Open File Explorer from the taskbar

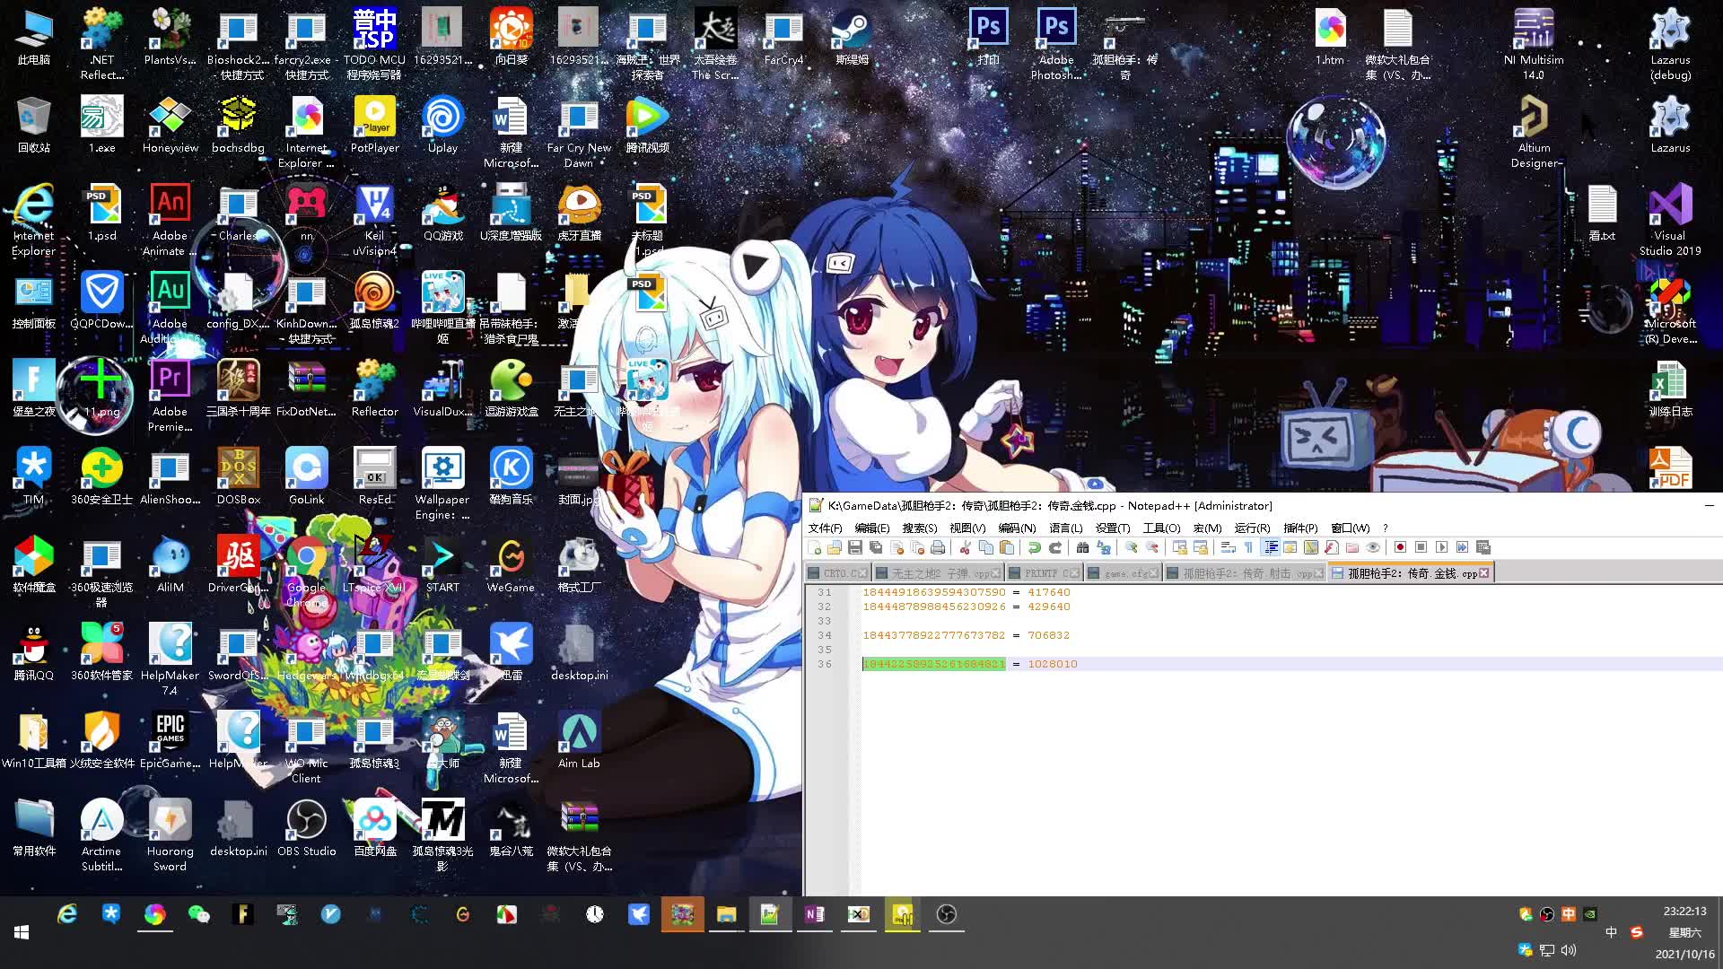click(726, 914)
